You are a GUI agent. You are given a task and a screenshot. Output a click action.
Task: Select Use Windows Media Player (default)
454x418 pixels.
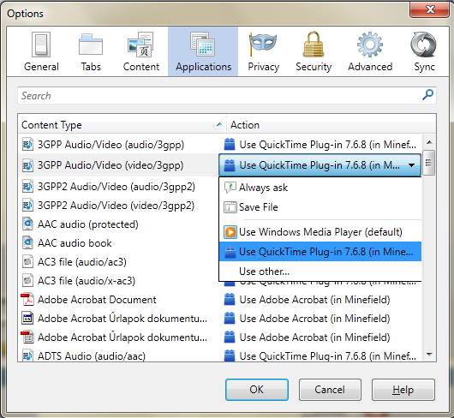pyautogui.click(x=320, y=232)
